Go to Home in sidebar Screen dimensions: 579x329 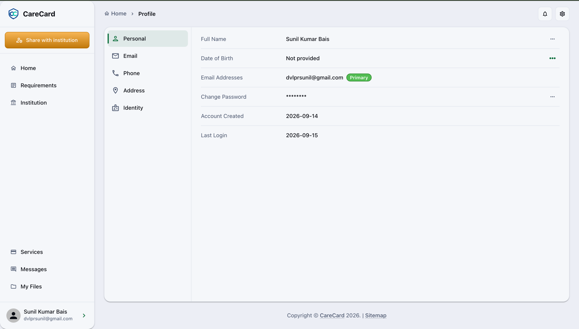point(47,68)
